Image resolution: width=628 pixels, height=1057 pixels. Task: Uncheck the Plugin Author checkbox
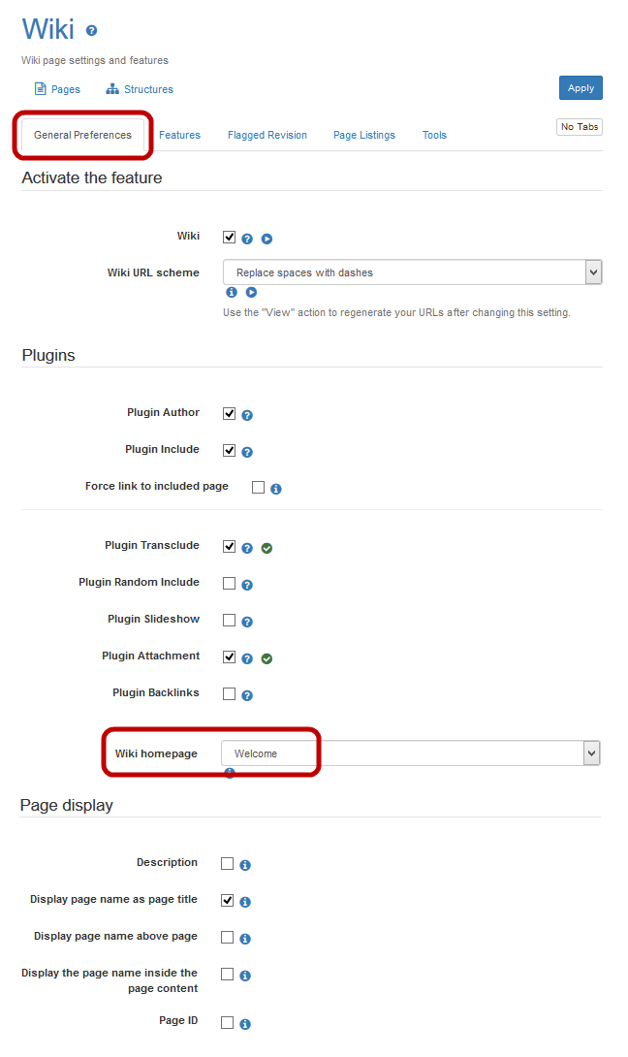[x=230, y=414]
